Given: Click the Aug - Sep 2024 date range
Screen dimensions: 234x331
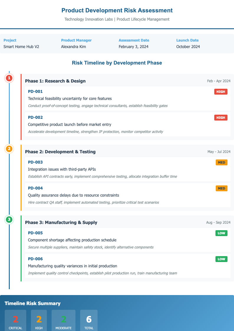Looking at the screenshot, I should click(x=218, y=222).
